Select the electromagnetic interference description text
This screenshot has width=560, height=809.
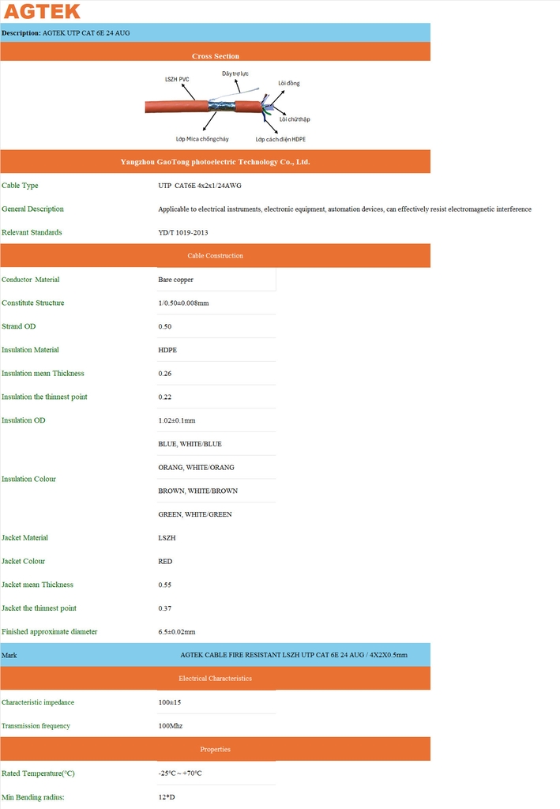click(344, 209)
